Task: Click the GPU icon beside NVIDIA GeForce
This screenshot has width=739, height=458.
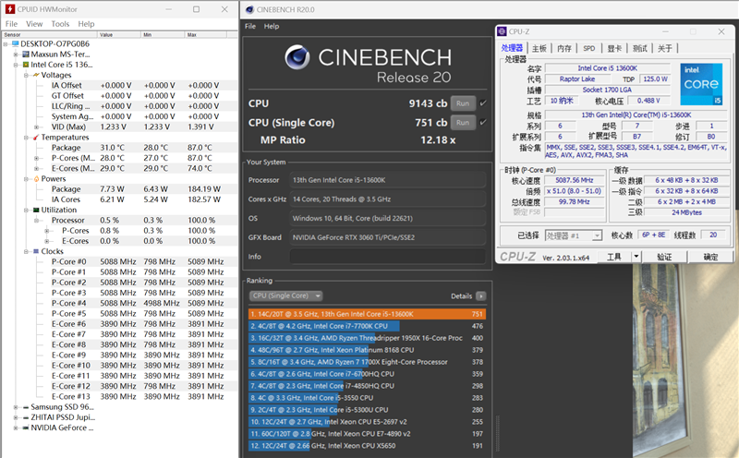Action: (x=26, y=428)
